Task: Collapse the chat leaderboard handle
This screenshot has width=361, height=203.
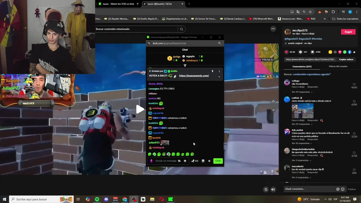Action: (x=185, y=65)
